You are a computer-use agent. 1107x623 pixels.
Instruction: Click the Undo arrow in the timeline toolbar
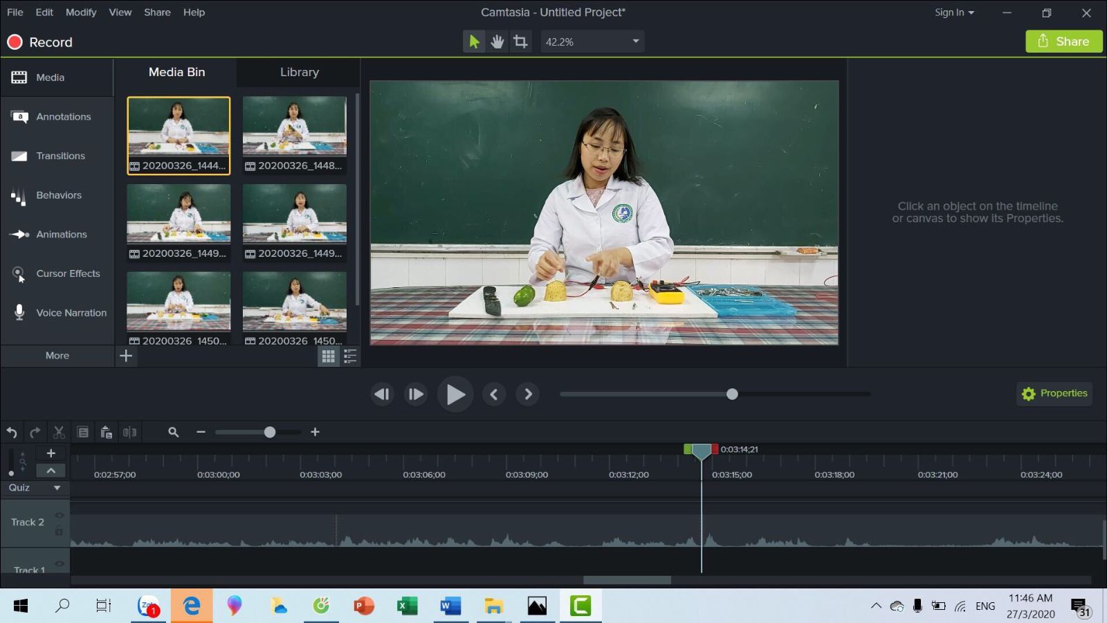[x=12, y=433]
